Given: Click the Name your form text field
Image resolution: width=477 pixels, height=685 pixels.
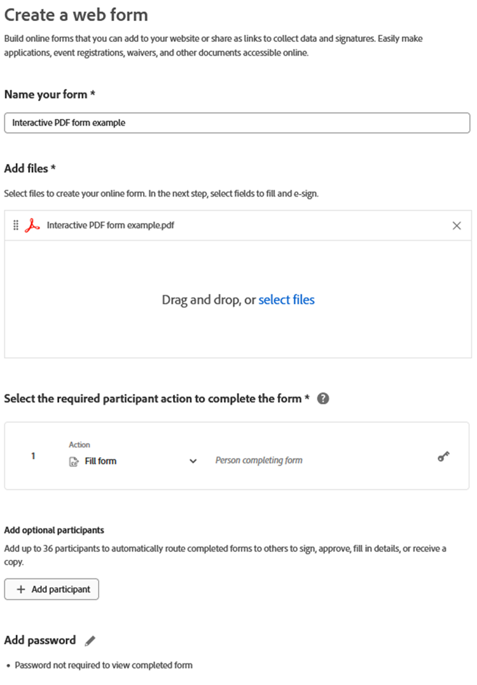Looking at the screenshot, I should 237,123.
